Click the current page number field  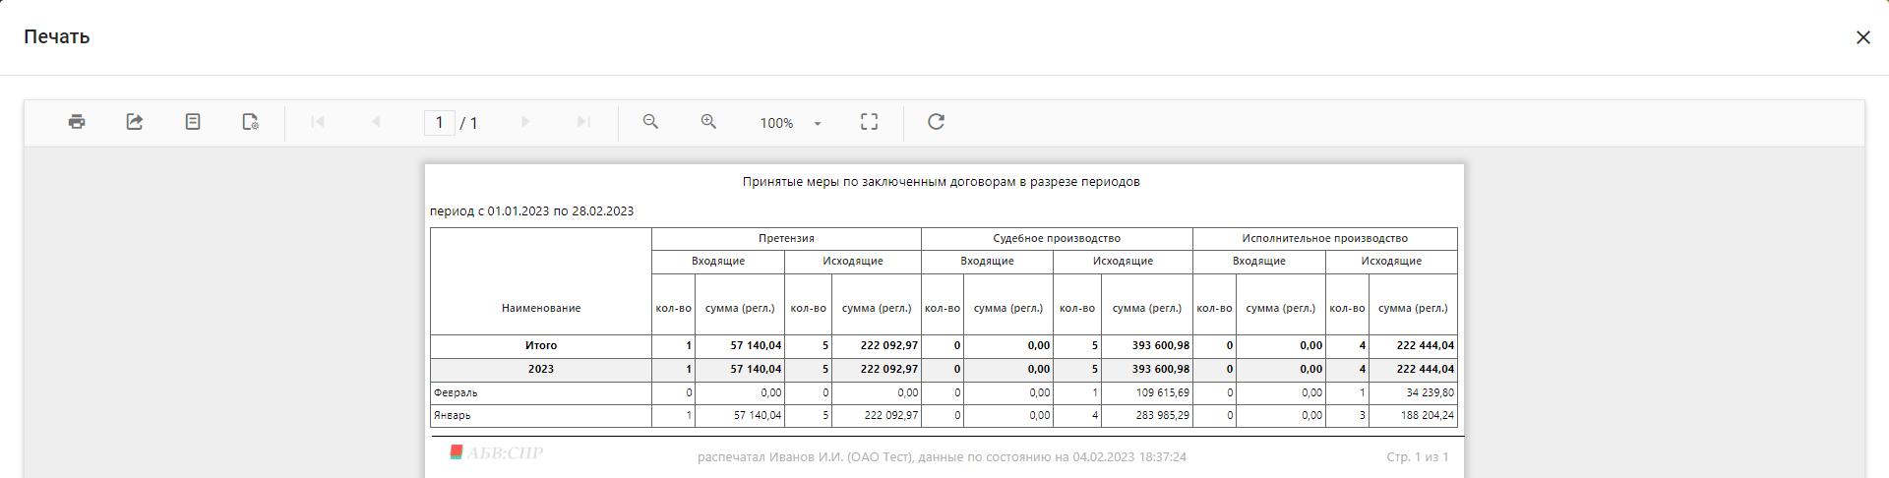pyautogui.click(x=440, y=122)
